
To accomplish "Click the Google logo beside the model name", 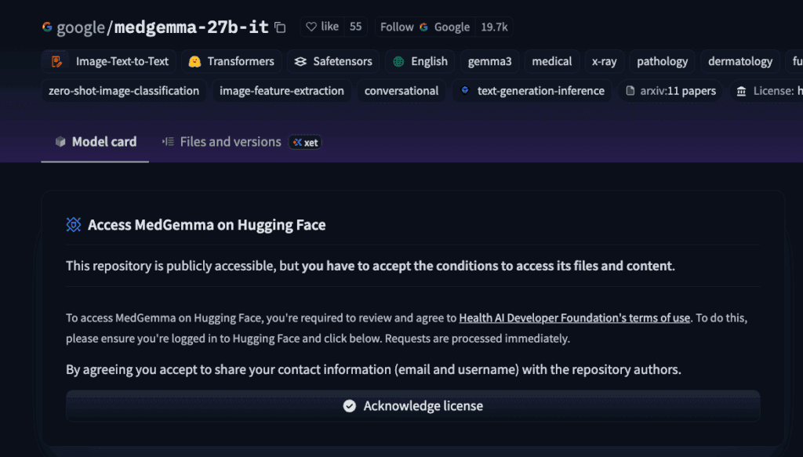I will point(47,27).
